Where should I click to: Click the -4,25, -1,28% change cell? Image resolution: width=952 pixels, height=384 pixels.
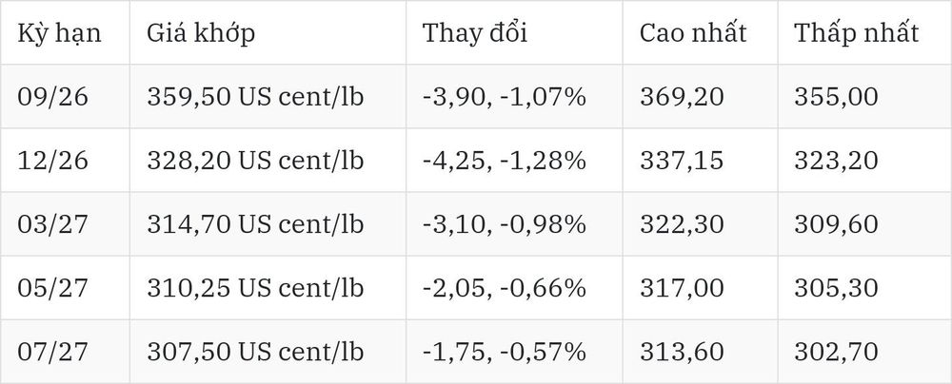pyautogui.click(x=505, y=160)
